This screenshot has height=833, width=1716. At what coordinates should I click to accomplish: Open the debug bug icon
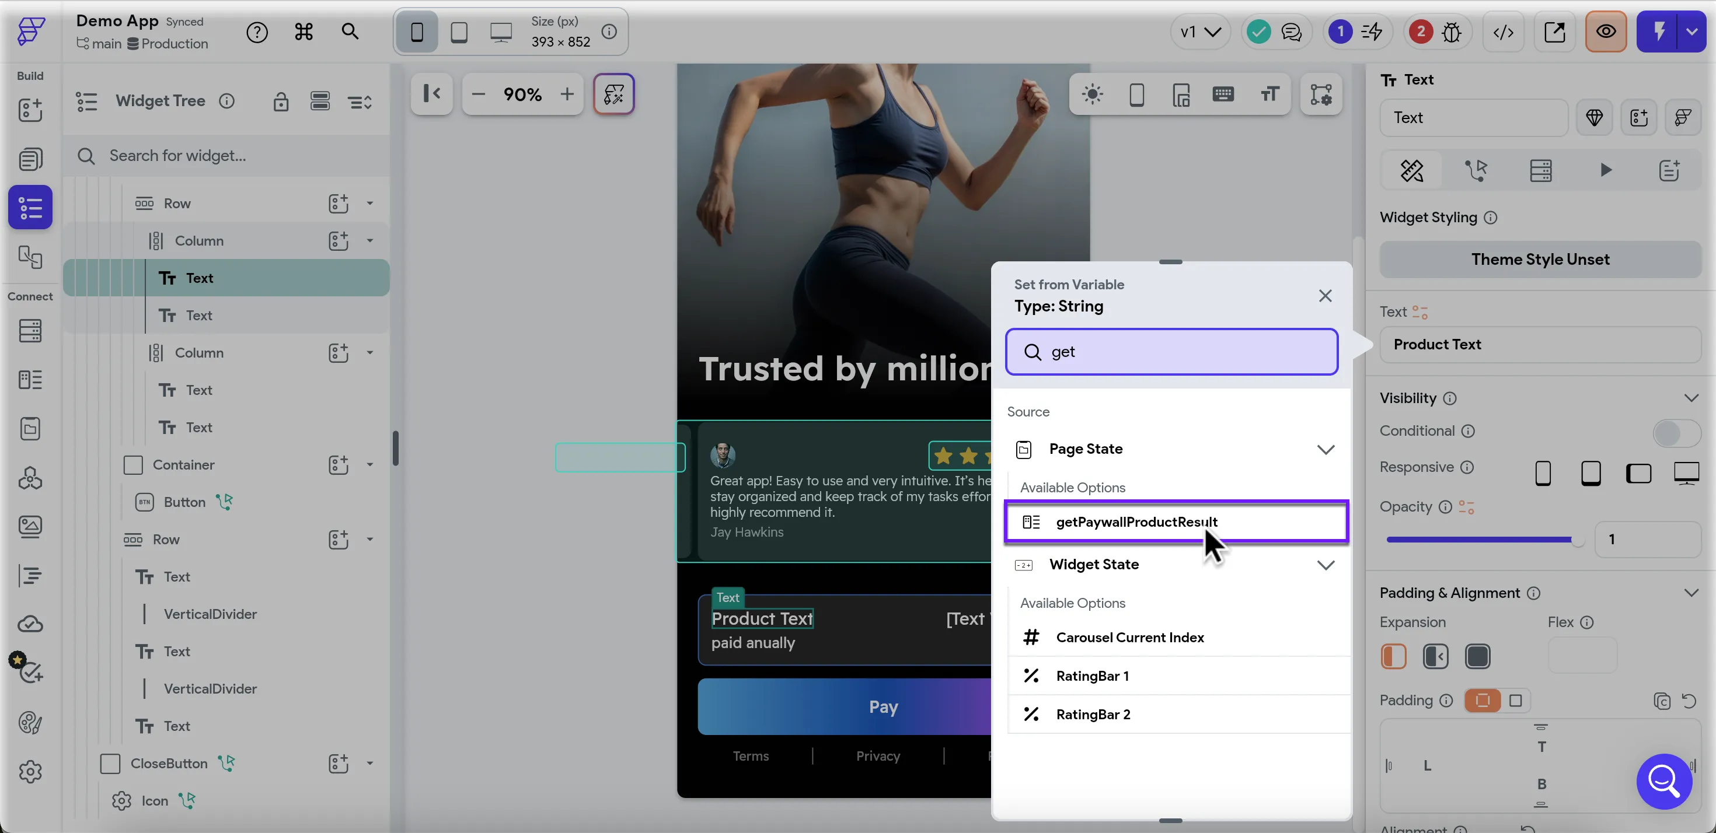[x=1452, y=32]
